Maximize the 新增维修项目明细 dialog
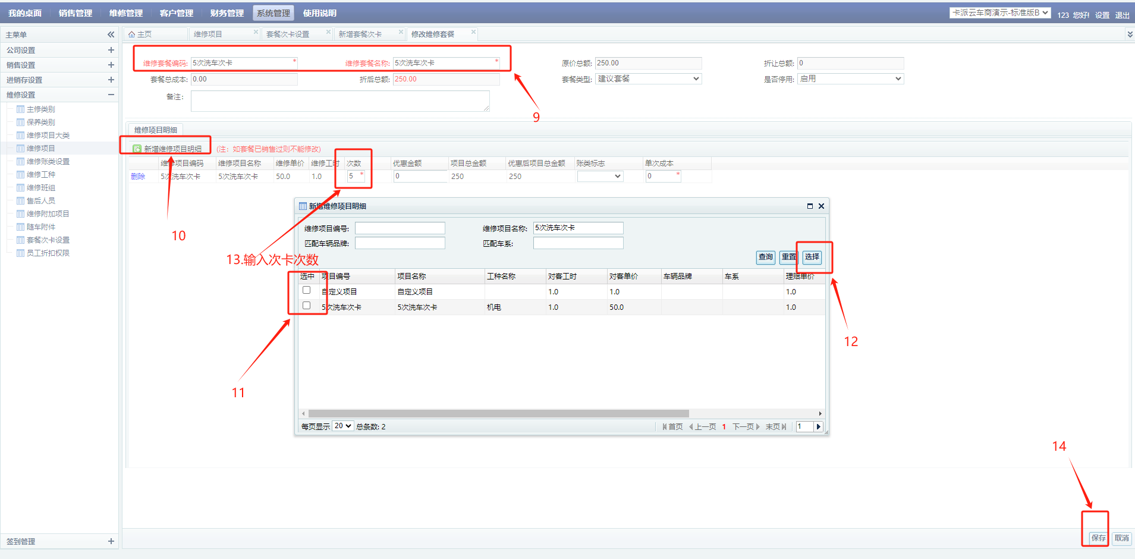 click(810, 206)
